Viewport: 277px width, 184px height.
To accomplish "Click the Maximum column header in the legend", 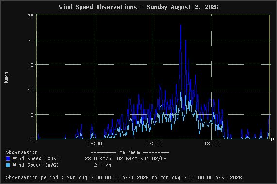I will click(x=130, y=152).
